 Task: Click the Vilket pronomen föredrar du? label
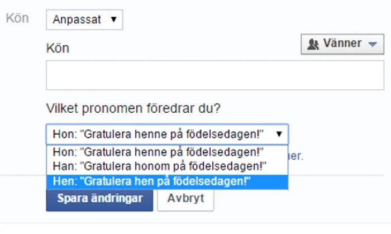click(133, 108)
